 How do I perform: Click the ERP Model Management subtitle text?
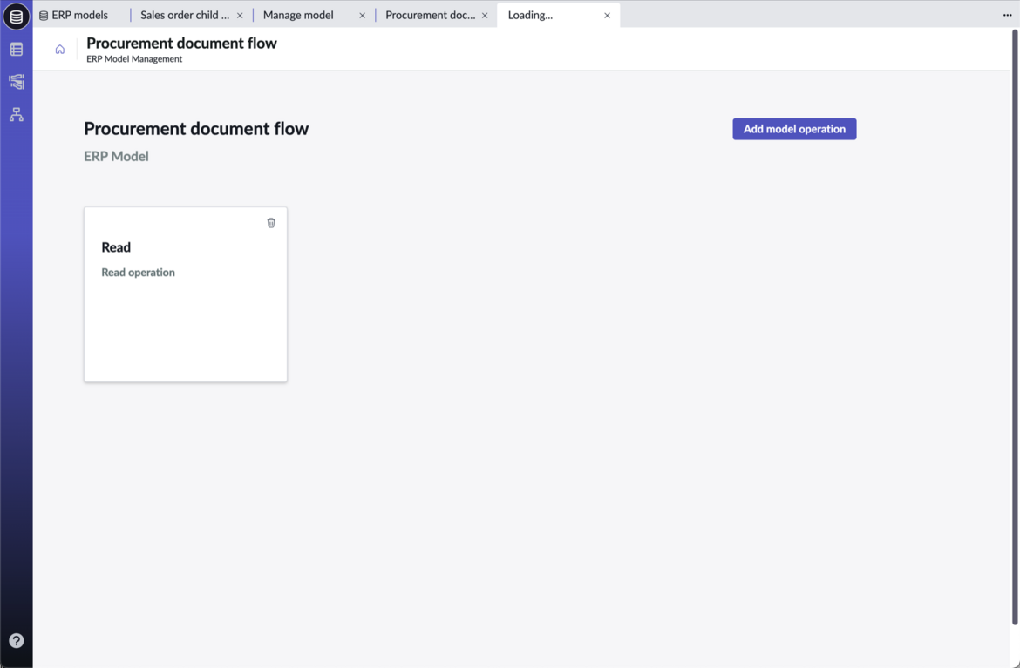coord(134,59)
